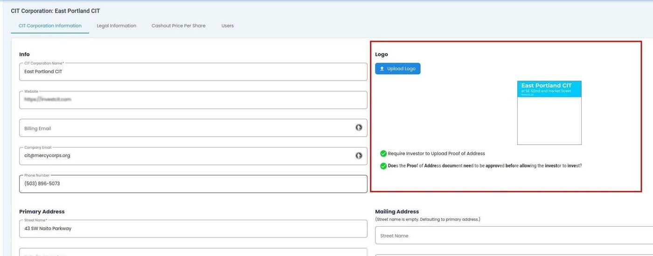This screenshot has width=653, height=256.
Task: Click the field below Primary Address Street Name
Action: click(187, 252)
